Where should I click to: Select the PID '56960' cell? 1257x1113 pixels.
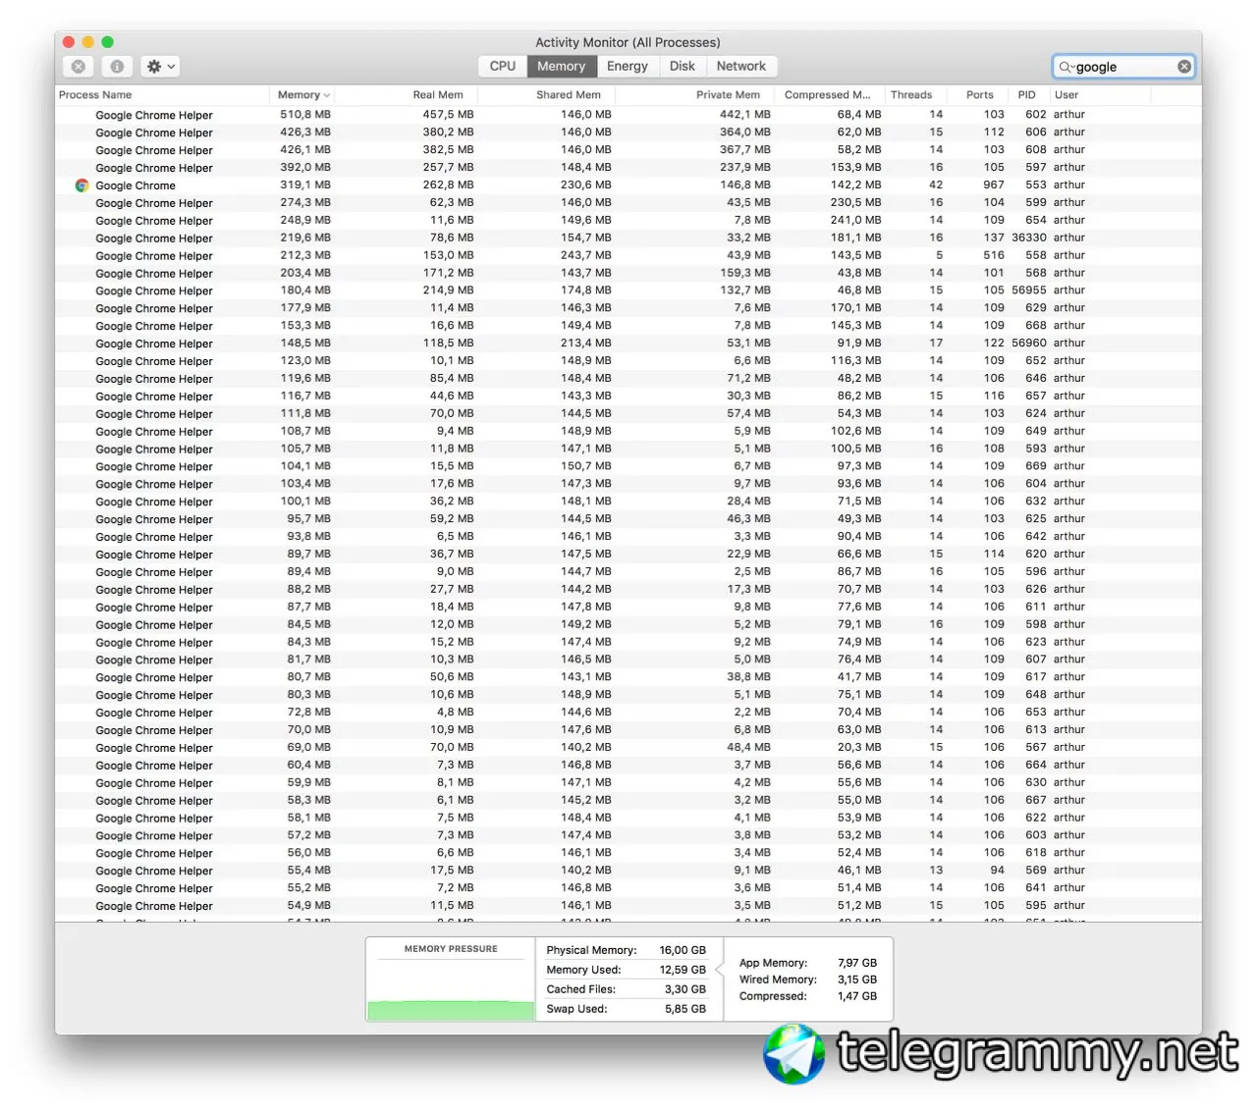(x=1029, y=344)
